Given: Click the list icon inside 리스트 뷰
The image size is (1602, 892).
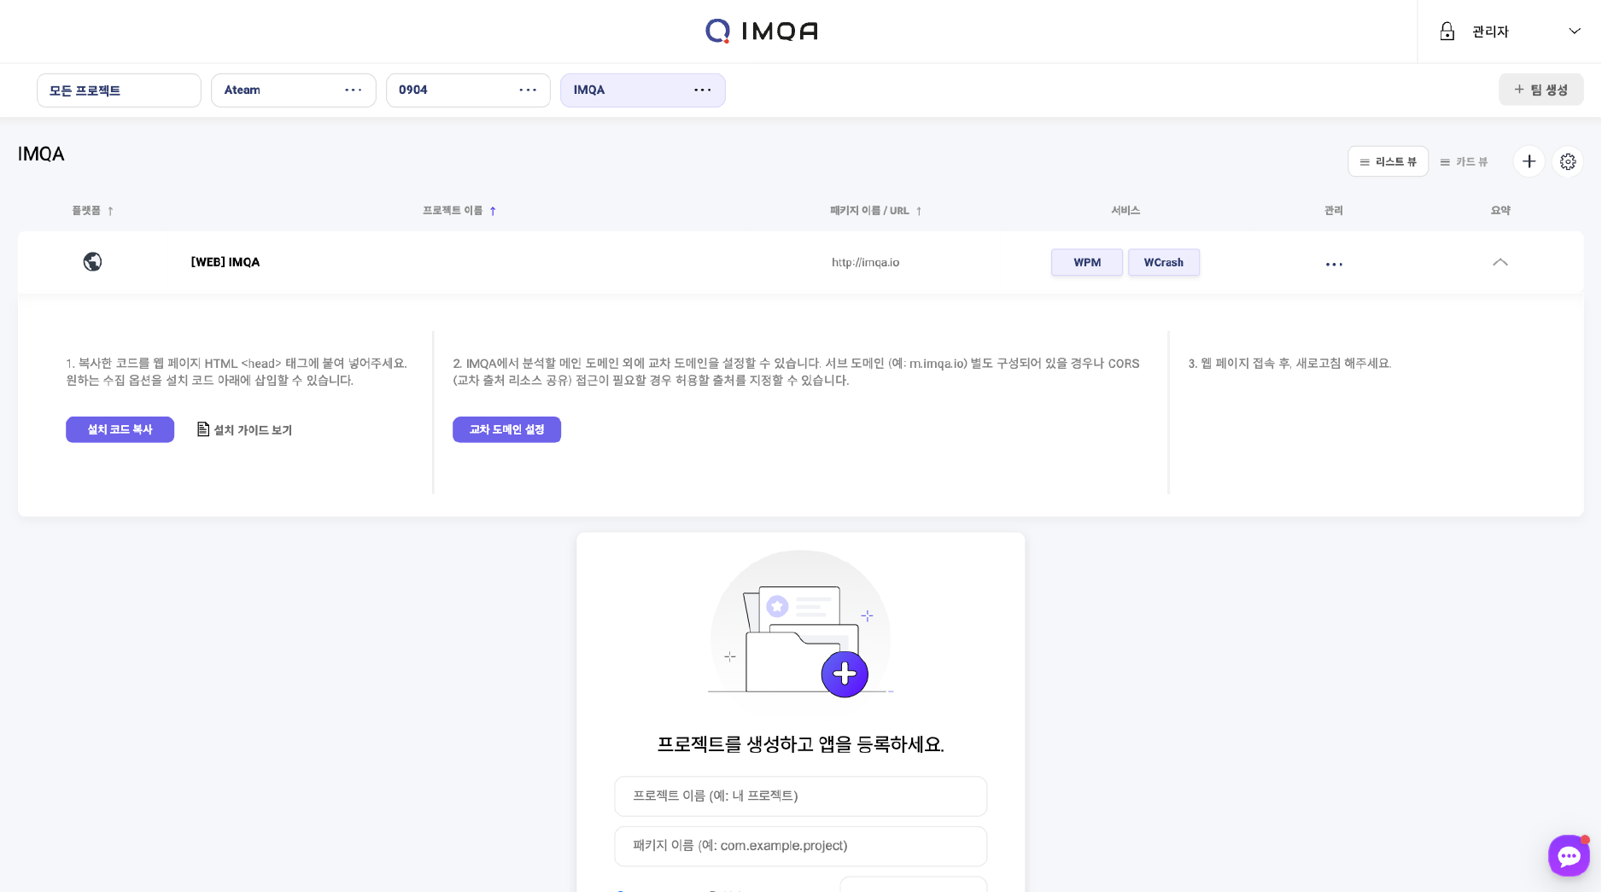Looking at the screenshot, I should 1364,161.
